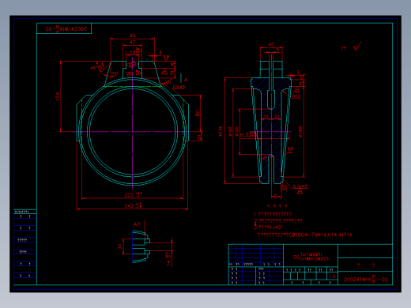Pick the R10 radius annotation
Viewport: 411px width, 308px height.
click(167, 84)
